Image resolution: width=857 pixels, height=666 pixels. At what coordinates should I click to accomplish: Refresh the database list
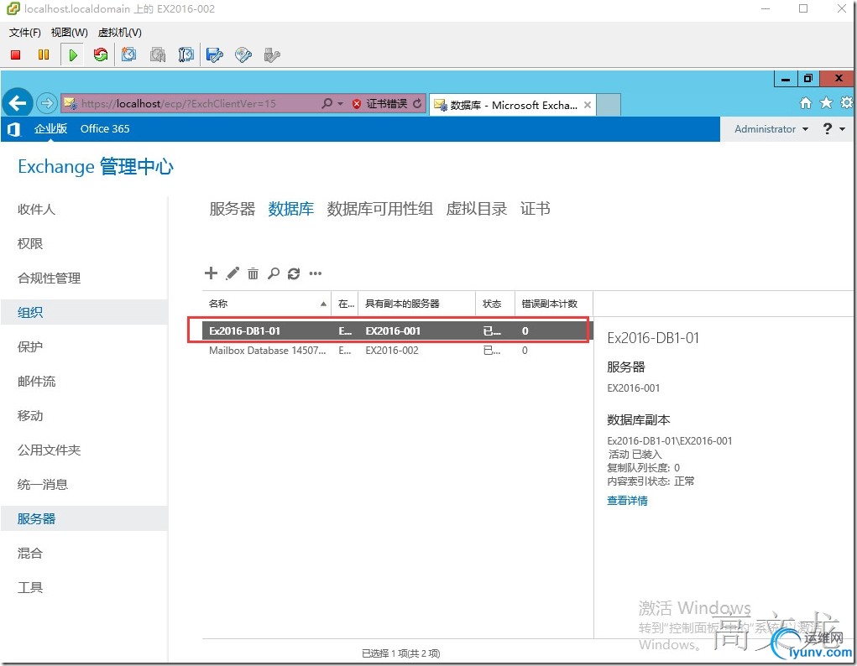click(294, 273)
